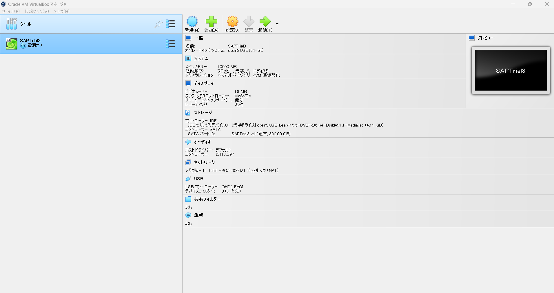Click the USB plug icon
554x293 pixels.
click(x=188, y=179)
